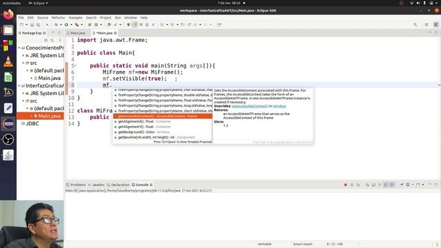Click the New wizard toolbar icon
Image resolution: width=441 pixels, height=248 pixels.
(21, 25)
